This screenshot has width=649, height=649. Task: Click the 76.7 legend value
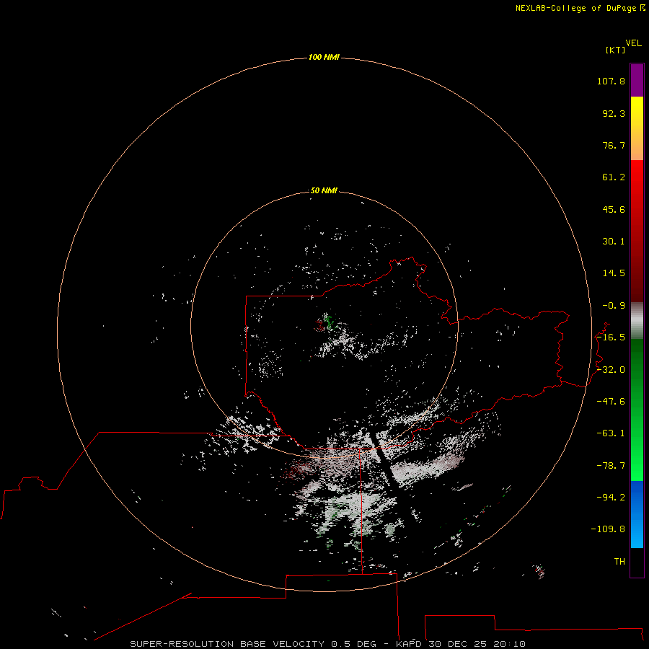(614, 145)
